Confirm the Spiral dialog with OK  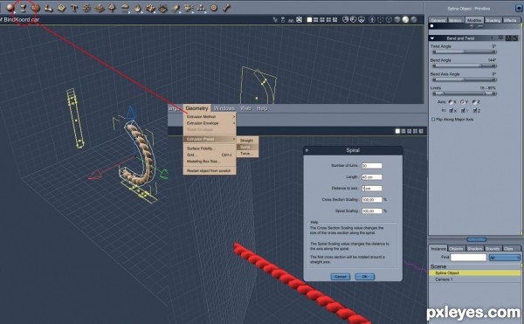pyautogui.click(x=364, y=277)
